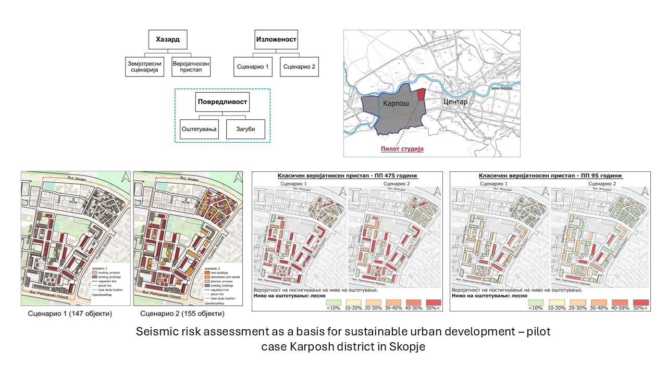Click the 10-20% swatch in the ПП 475 legend

(x=354, y=302)
